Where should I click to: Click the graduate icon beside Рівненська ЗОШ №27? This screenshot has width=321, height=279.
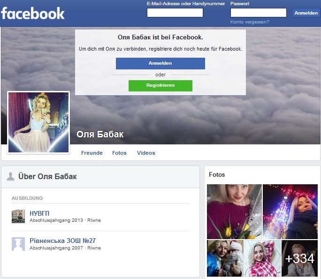point(18,244)
